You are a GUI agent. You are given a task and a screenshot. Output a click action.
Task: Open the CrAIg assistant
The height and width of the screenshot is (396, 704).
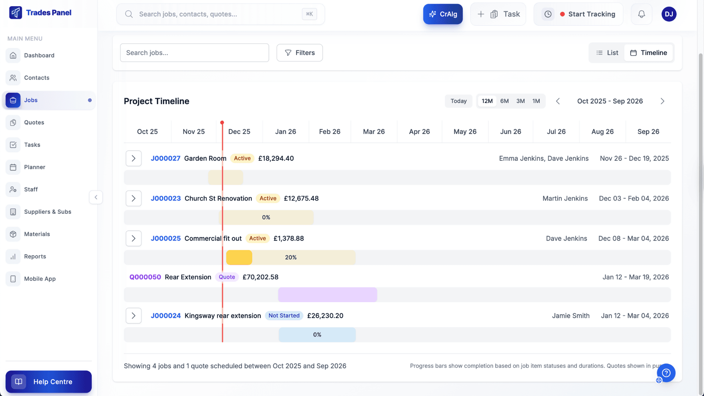coord(443,14)
